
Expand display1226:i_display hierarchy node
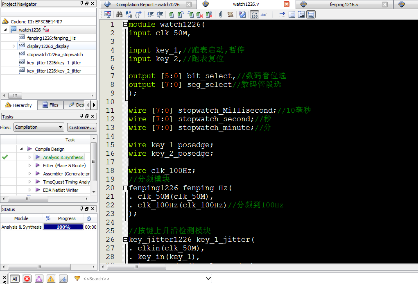coord(14,46)
